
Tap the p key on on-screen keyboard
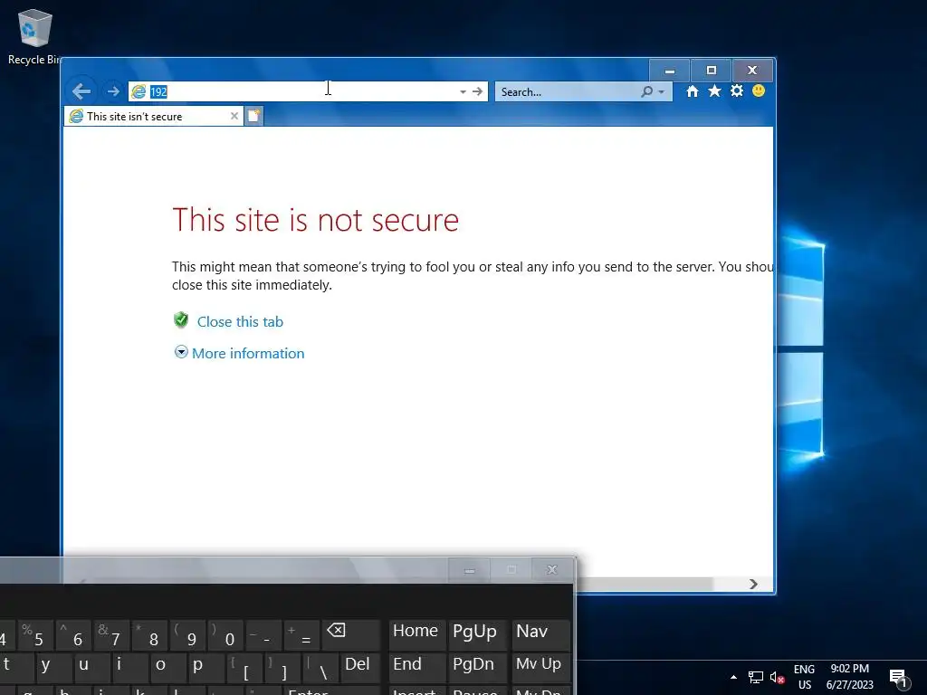pyautogui.click(x=206, y=667)
